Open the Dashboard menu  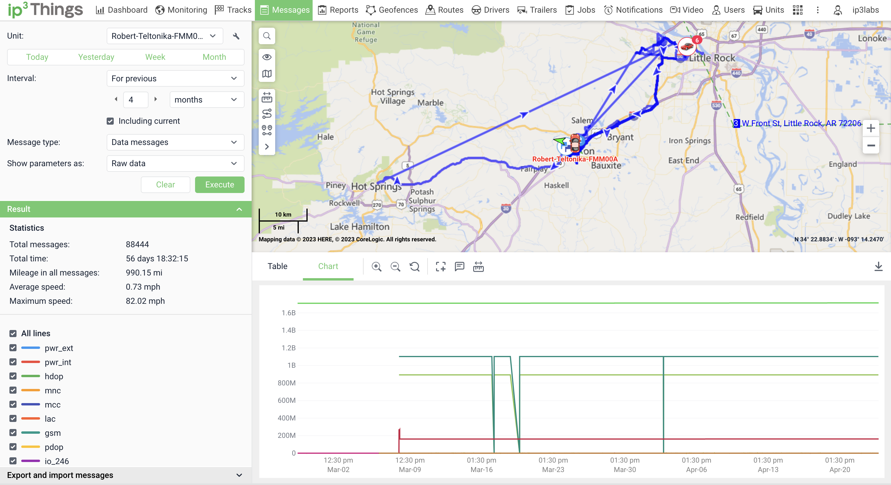[x=122, y=10]
